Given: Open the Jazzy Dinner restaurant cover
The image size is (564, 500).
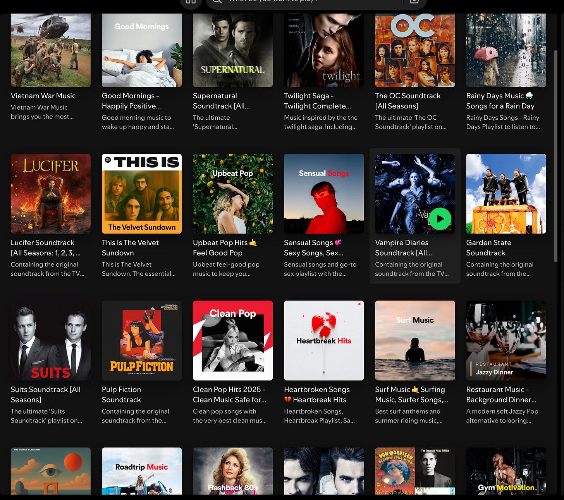Looking at the screenshot, I should tap(506, 340).
